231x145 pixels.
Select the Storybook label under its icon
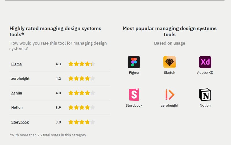click(x=134, y=105)
